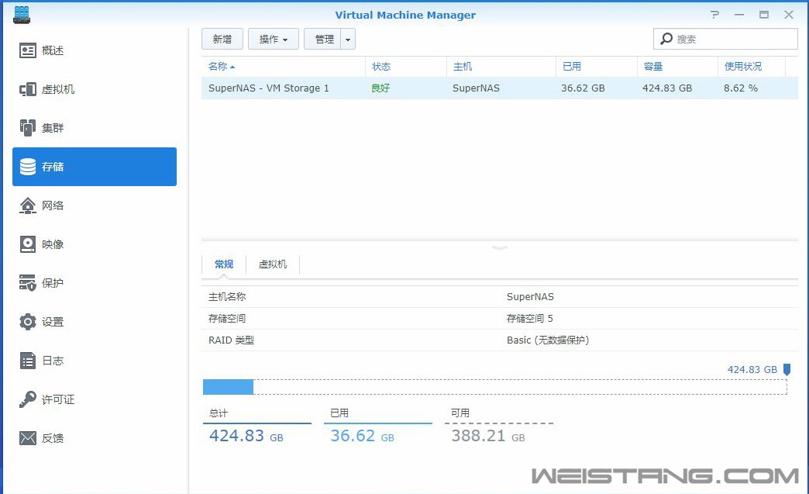Click the 新增 button

[x=223, y=38]
